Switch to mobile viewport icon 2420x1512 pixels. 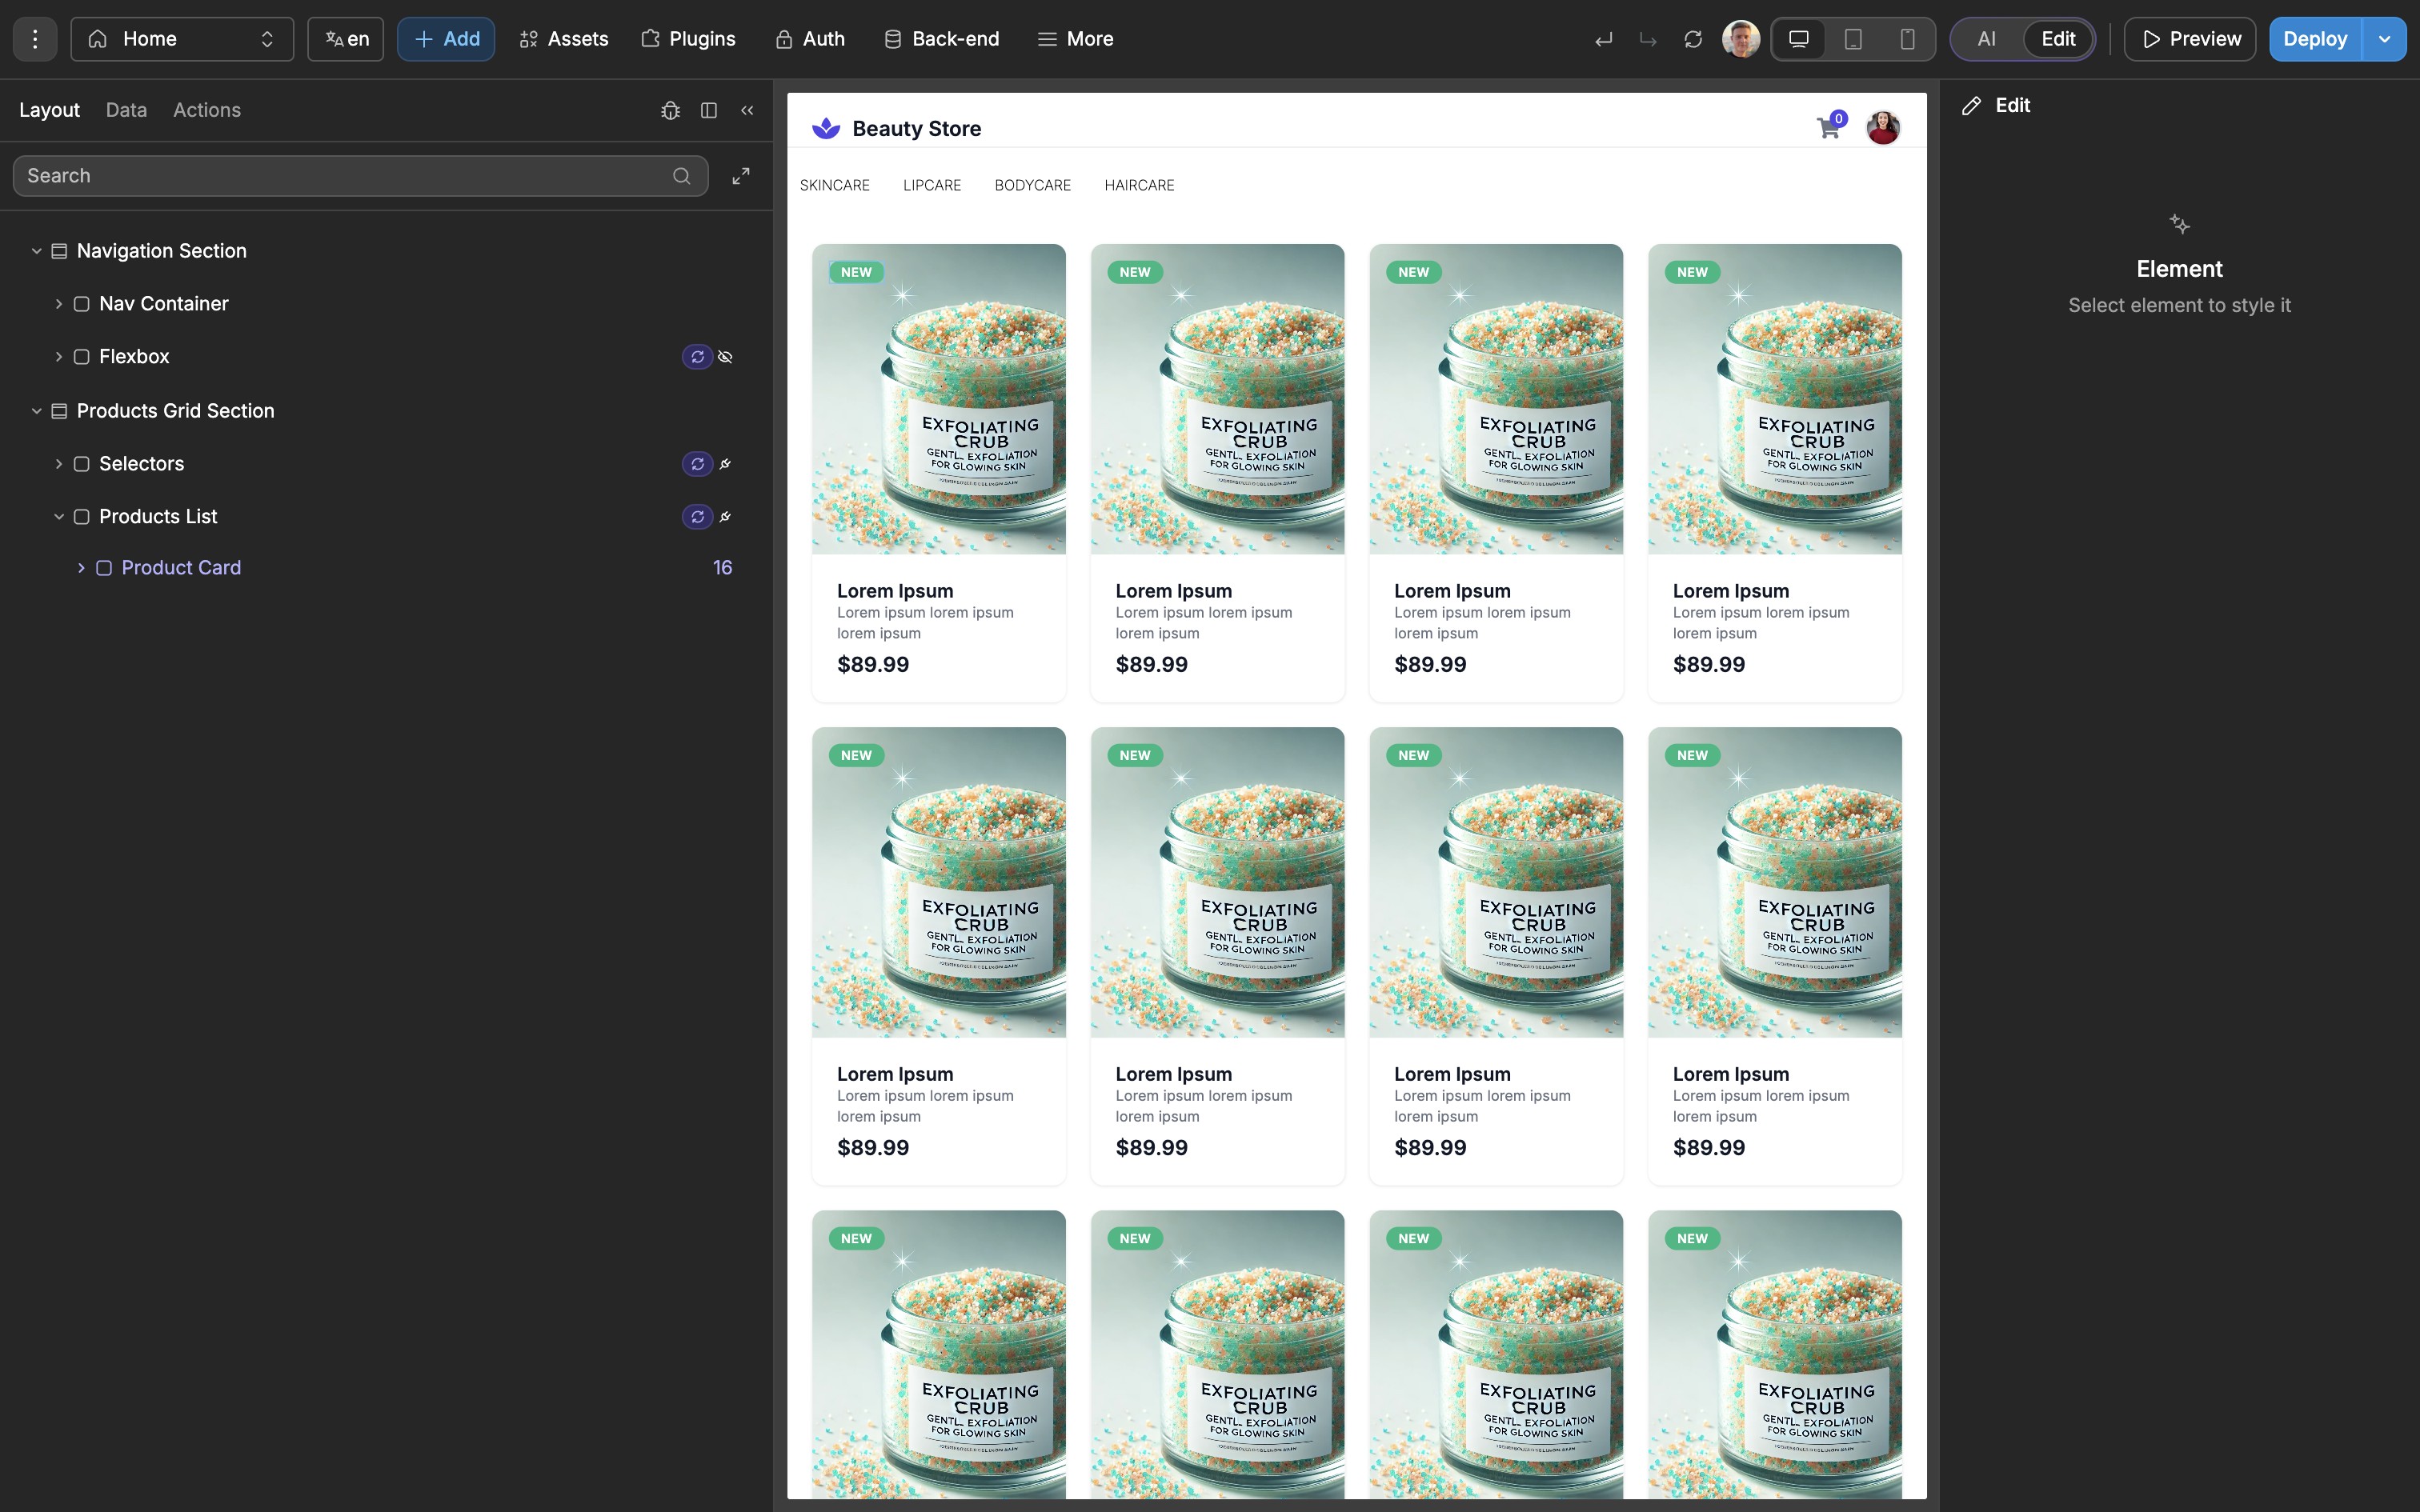1907,39
